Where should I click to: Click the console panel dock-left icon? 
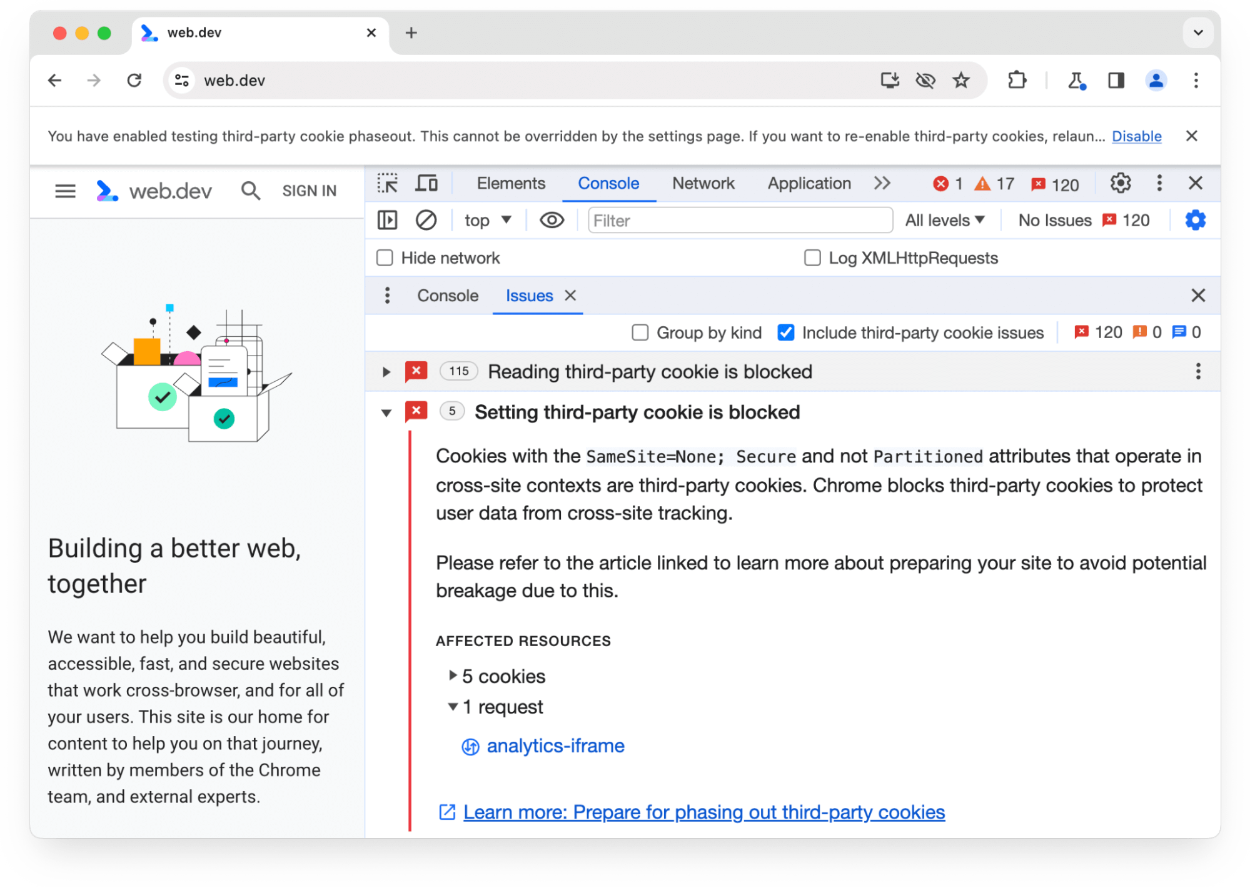(x=388, y=221)
